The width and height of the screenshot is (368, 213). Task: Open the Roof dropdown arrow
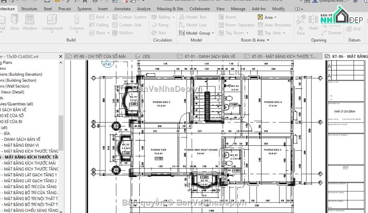point(108,17)
